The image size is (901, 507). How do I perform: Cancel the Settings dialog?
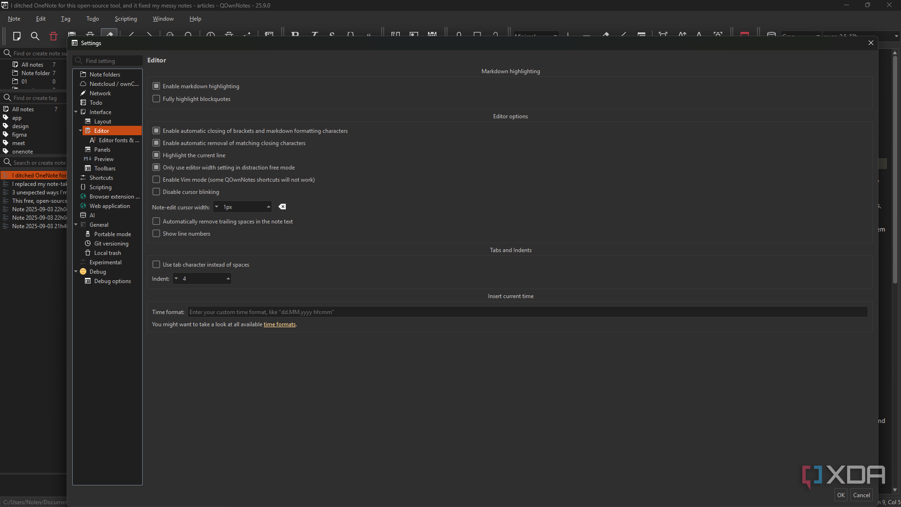point(861,495)
